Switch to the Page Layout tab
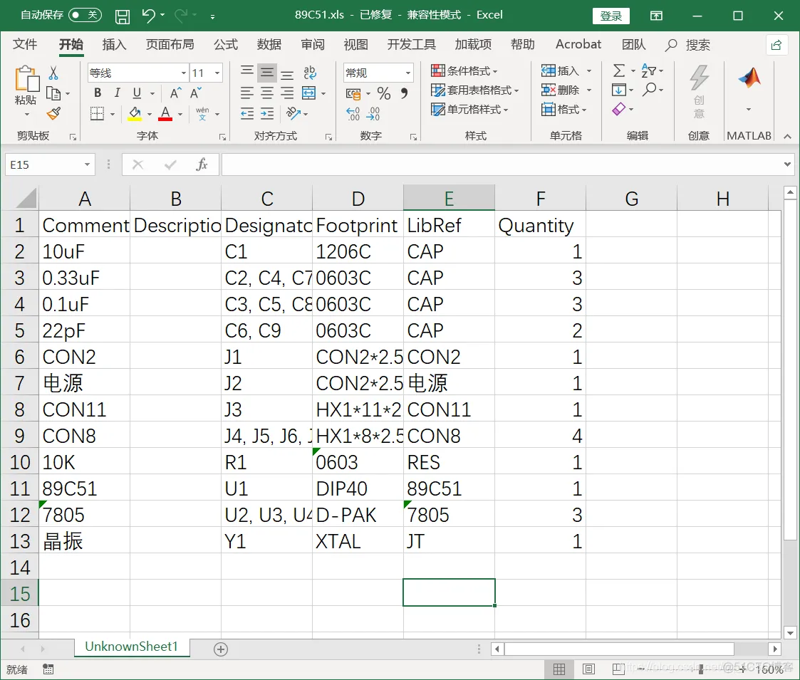 click(x=170, y=45)
